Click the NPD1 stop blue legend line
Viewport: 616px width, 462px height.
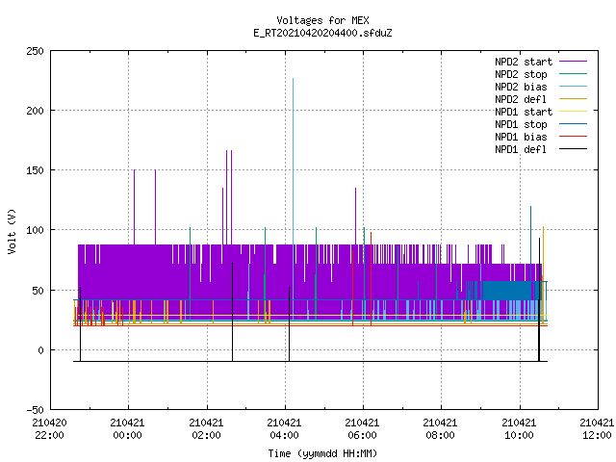[x=573, y=124]
